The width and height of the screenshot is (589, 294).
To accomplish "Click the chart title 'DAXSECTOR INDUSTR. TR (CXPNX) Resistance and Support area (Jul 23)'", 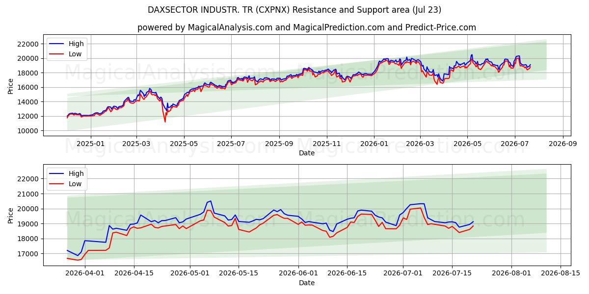I will point(294,10).
